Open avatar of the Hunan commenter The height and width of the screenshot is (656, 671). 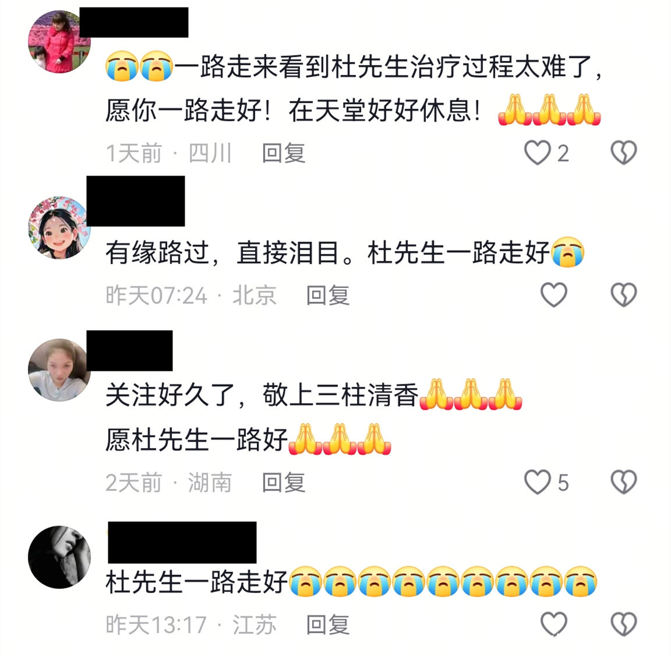pyautogui.click(x=59, y=370)
